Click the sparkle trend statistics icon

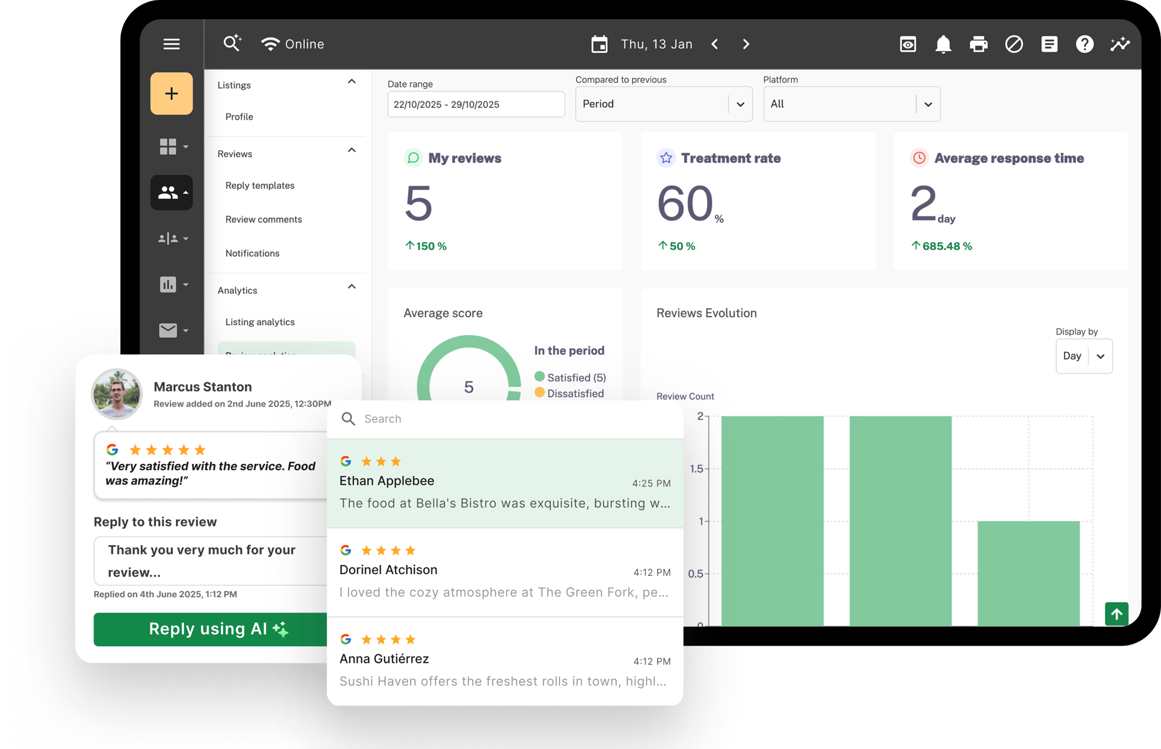tap(1120, 44)
